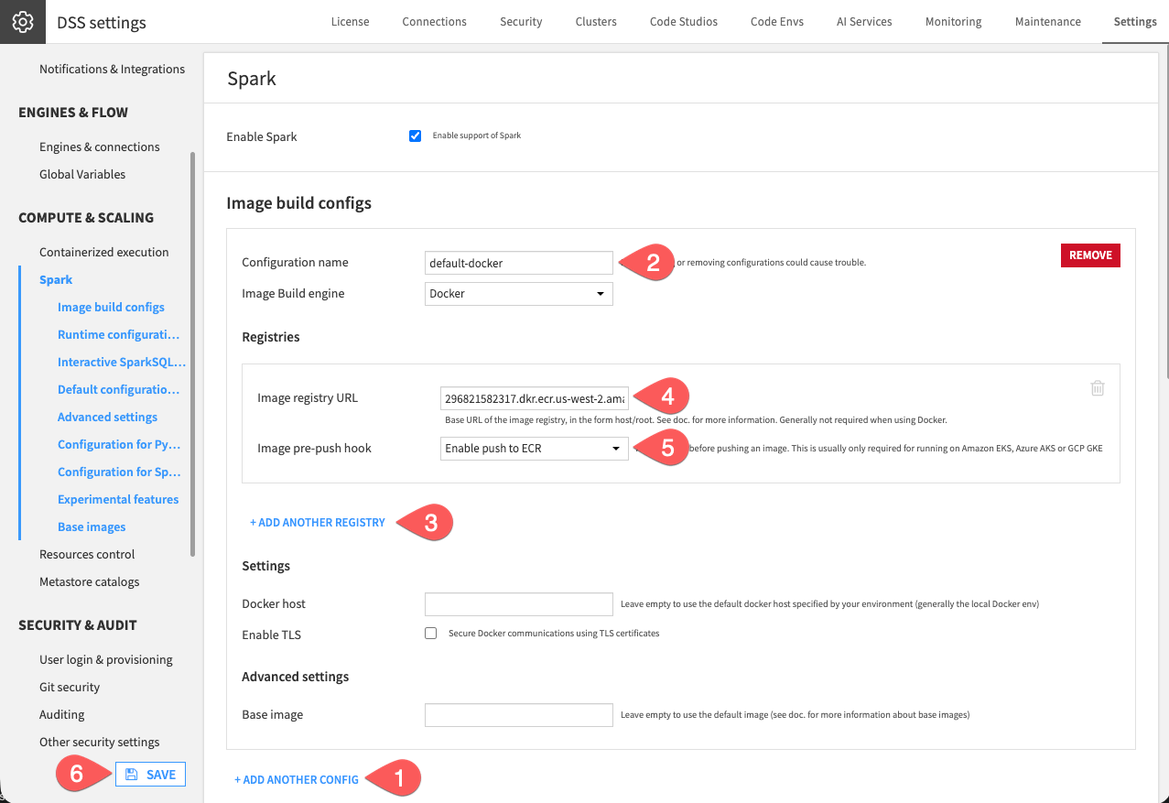Jump to Advanced settings section in sidebar
Image resolution: width=1169 pixels, height=803 pixels.
[x=107, y=417]
